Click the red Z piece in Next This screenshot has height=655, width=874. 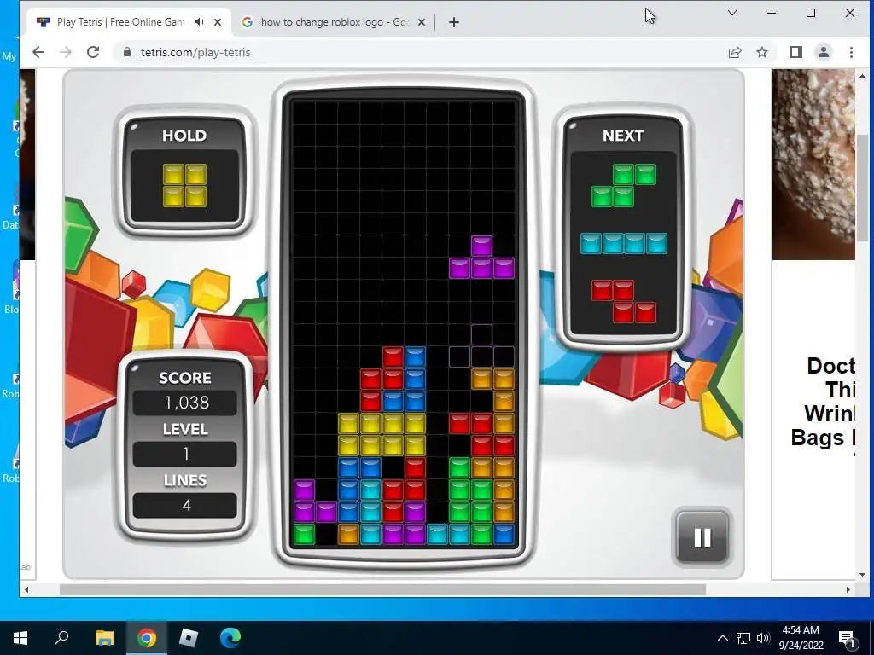pyautogui.click(x=624, y=301)
